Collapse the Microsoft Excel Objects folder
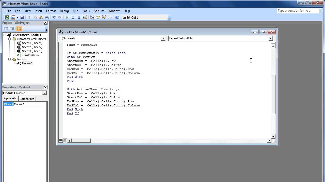Viewport: 325px width, 182px height. click(9, 39)
